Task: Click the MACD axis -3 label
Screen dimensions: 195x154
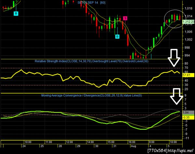Action: pyautogui.click(x=186, y=121)
